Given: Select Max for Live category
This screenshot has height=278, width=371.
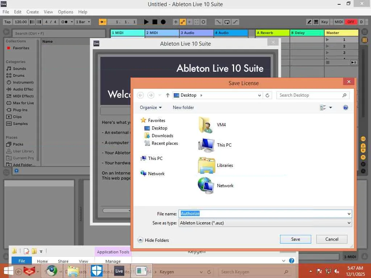Looking at the screenshot, I should tap(23, 103).
